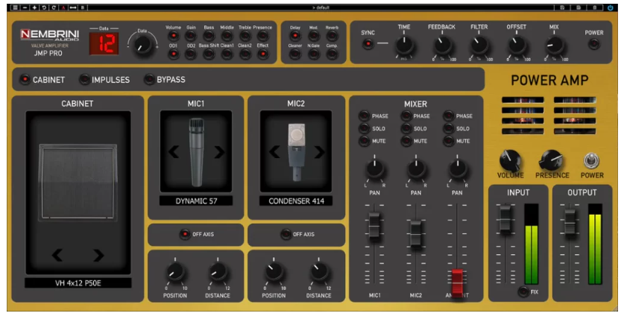
Task: Select the Cleaner effect button
Action: (295, 54)
